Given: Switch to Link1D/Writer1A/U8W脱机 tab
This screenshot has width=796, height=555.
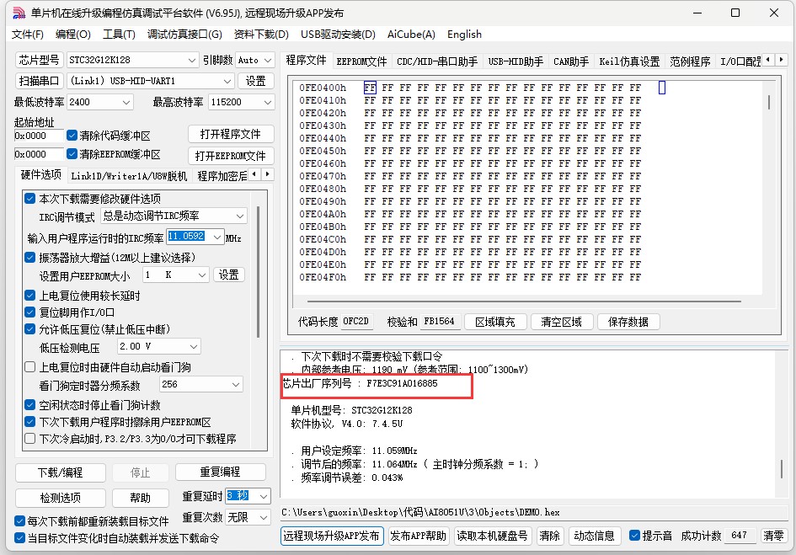Looking at the screenshot, I should pyautogui.click(x=129, y=176).
